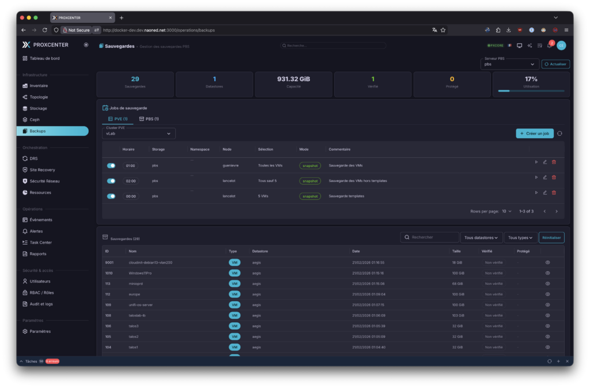Switch to the PBS (1) tab
This screenshot has width=590, height=388.
(149, 119)
